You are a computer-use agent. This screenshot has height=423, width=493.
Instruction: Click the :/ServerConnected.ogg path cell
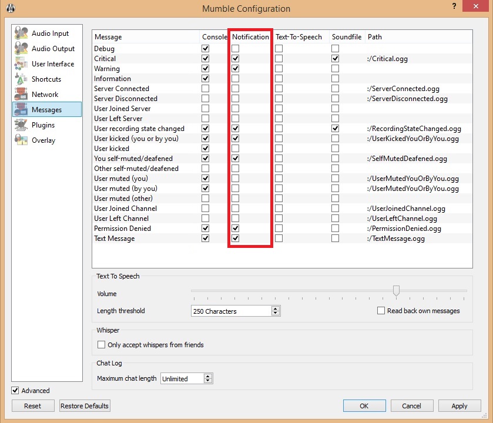403,89
